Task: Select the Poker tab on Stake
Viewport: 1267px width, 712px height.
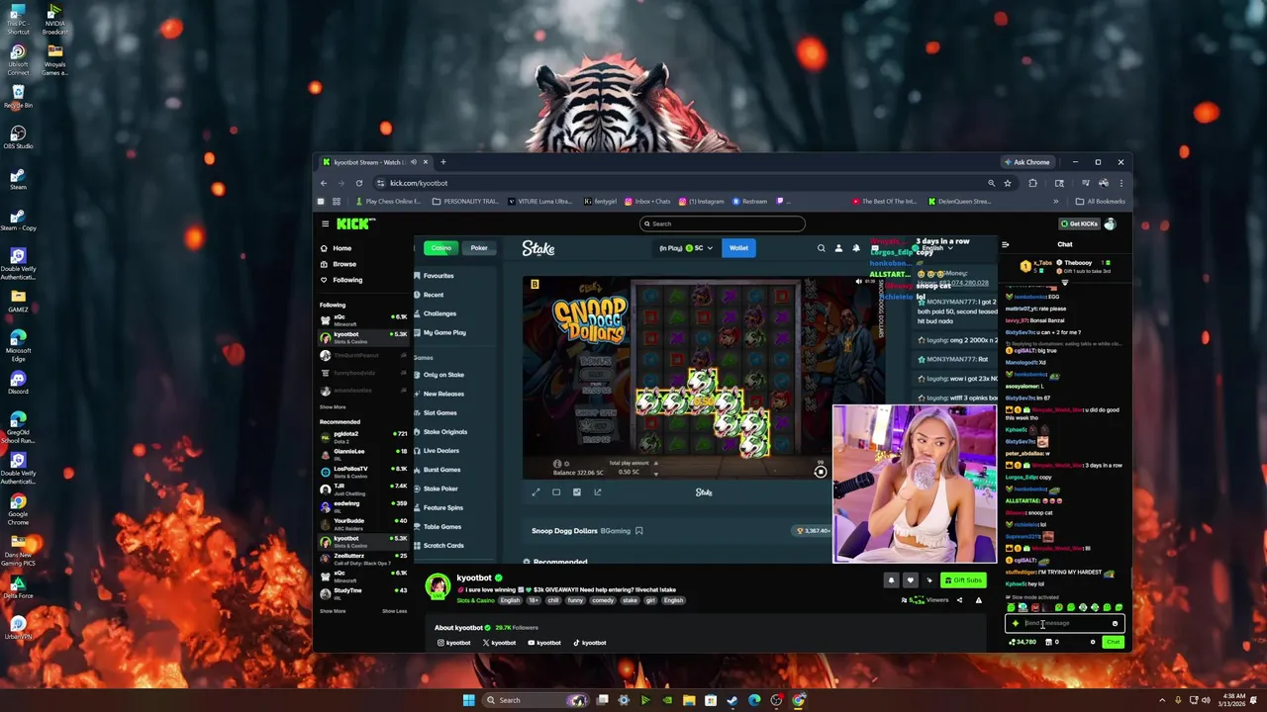Action: pos(479,248)
